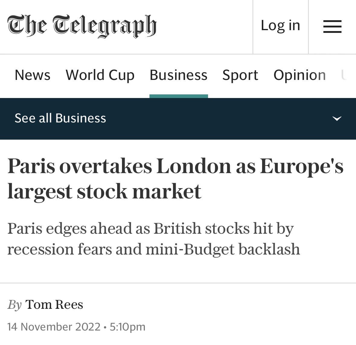
Task: Click the Paris overtakes London headline
Action: pyautogui.click(x=175, y=179)
